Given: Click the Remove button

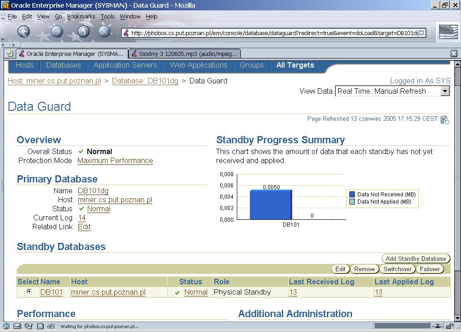Looking at the screenshot, I should point(365,269).
